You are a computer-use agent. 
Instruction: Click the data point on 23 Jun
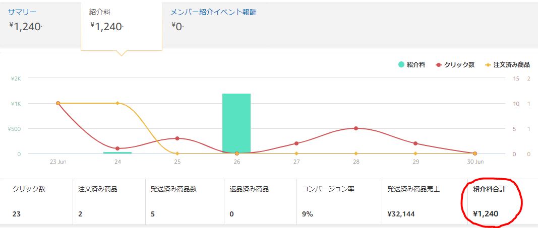58,103
